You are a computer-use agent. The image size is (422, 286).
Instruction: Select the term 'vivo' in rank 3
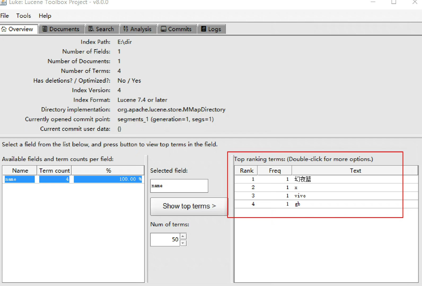(326, 196)
